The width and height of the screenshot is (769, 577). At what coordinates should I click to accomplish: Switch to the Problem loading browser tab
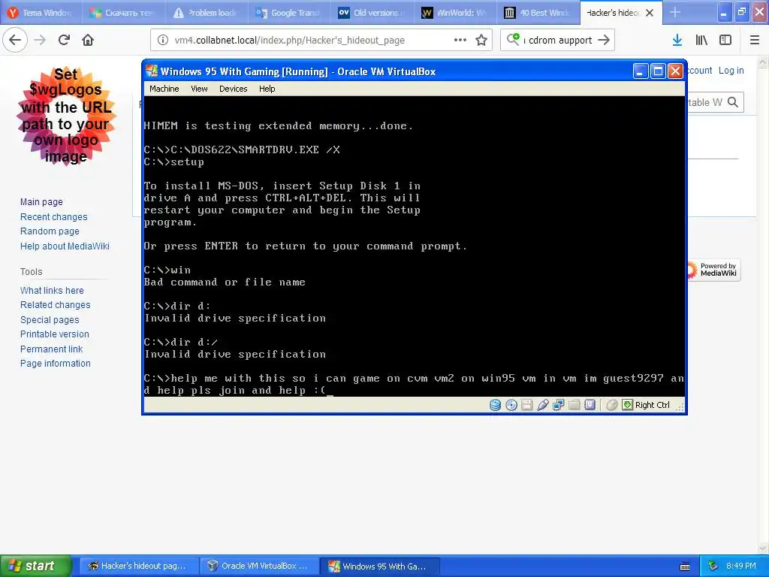(x=207, y=13)
